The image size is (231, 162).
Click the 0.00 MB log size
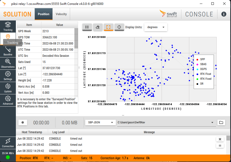coord(70,123)
